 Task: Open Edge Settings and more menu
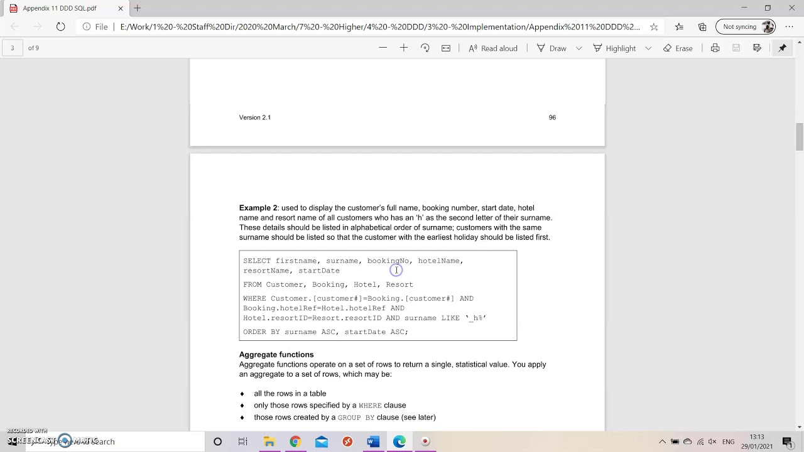click(x=789, y=27)
